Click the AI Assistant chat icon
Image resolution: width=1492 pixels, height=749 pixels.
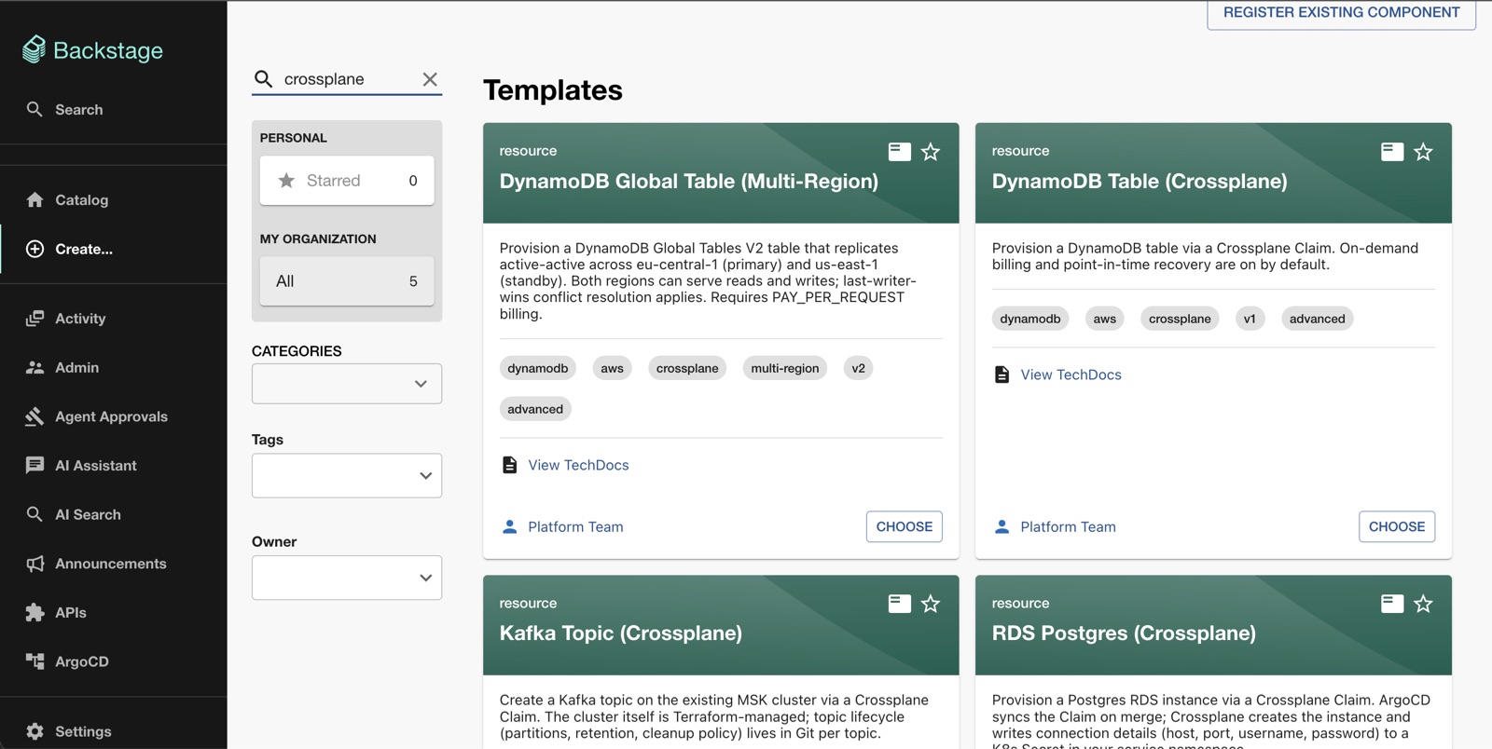coord(35,465)
